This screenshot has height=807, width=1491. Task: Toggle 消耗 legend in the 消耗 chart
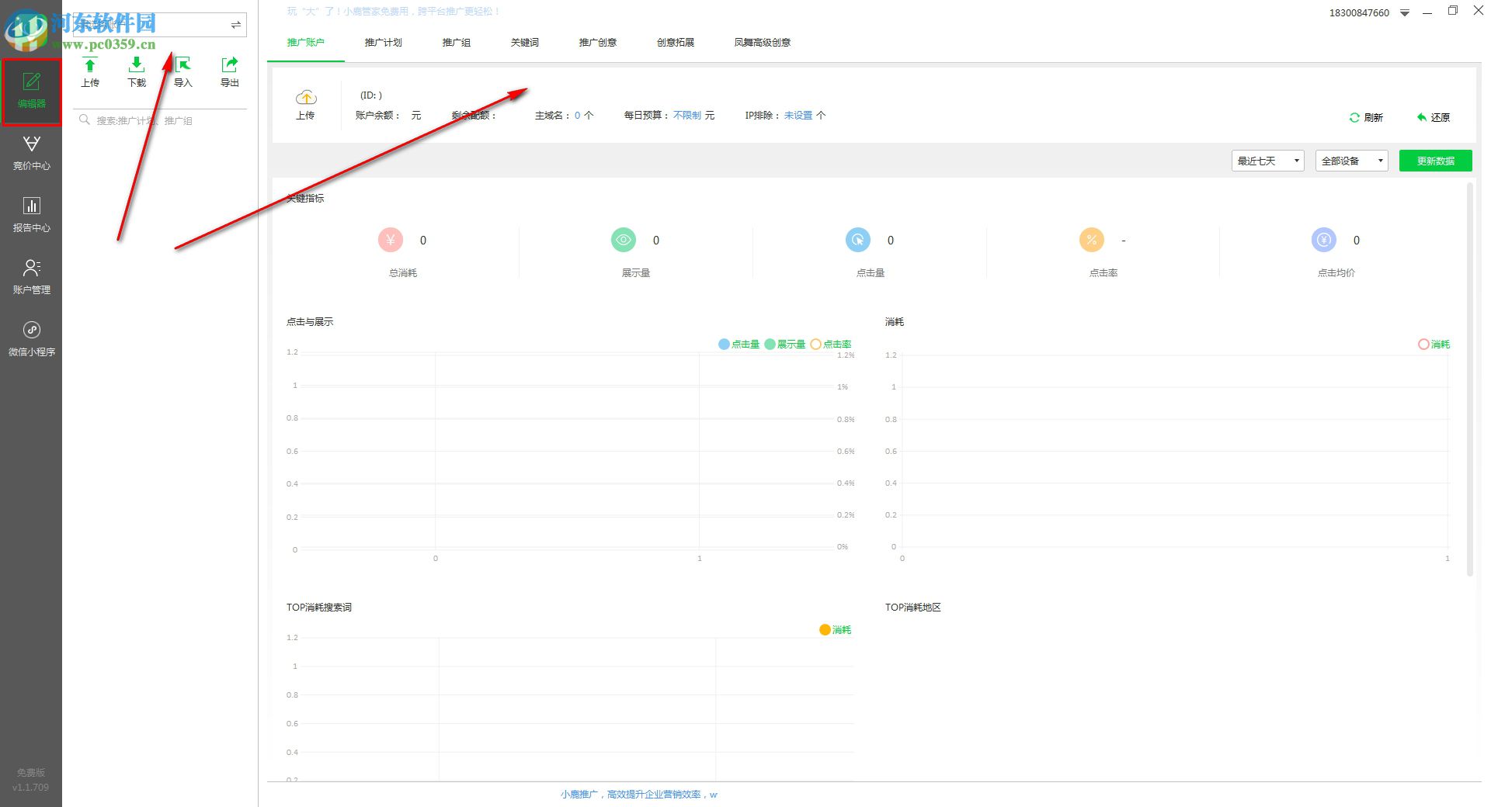[x=1434, y=344]
